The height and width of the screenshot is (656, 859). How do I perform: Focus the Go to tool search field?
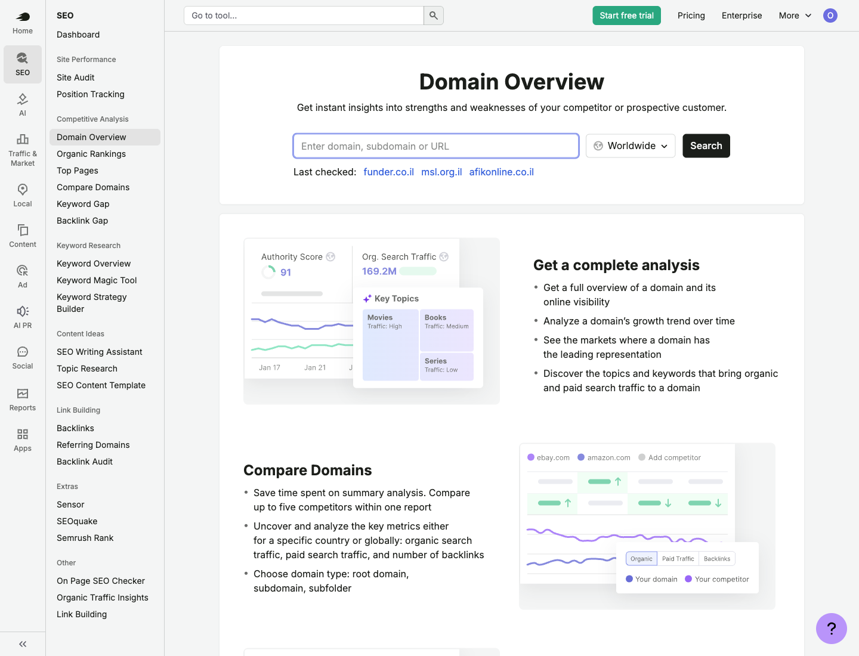coord(304,16)
